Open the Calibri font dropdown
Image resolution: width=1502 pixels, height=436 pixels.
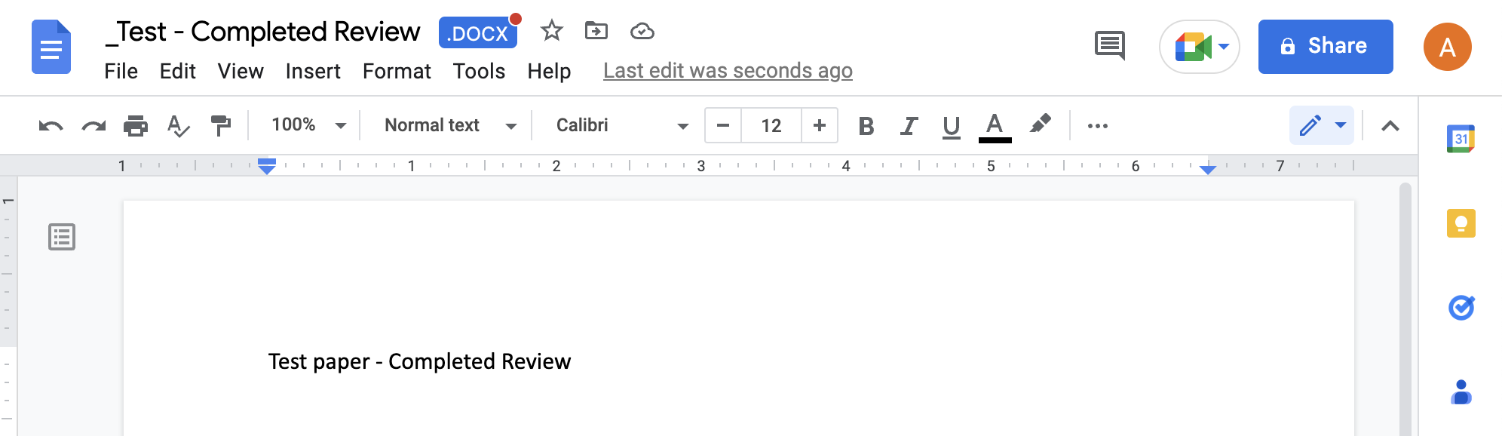tap(622, 125)
